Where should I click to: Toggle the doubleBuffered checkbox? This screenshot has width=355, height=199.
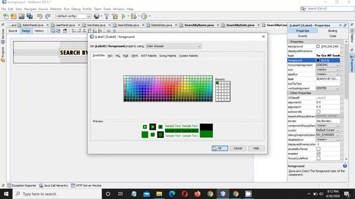point(318,149)
